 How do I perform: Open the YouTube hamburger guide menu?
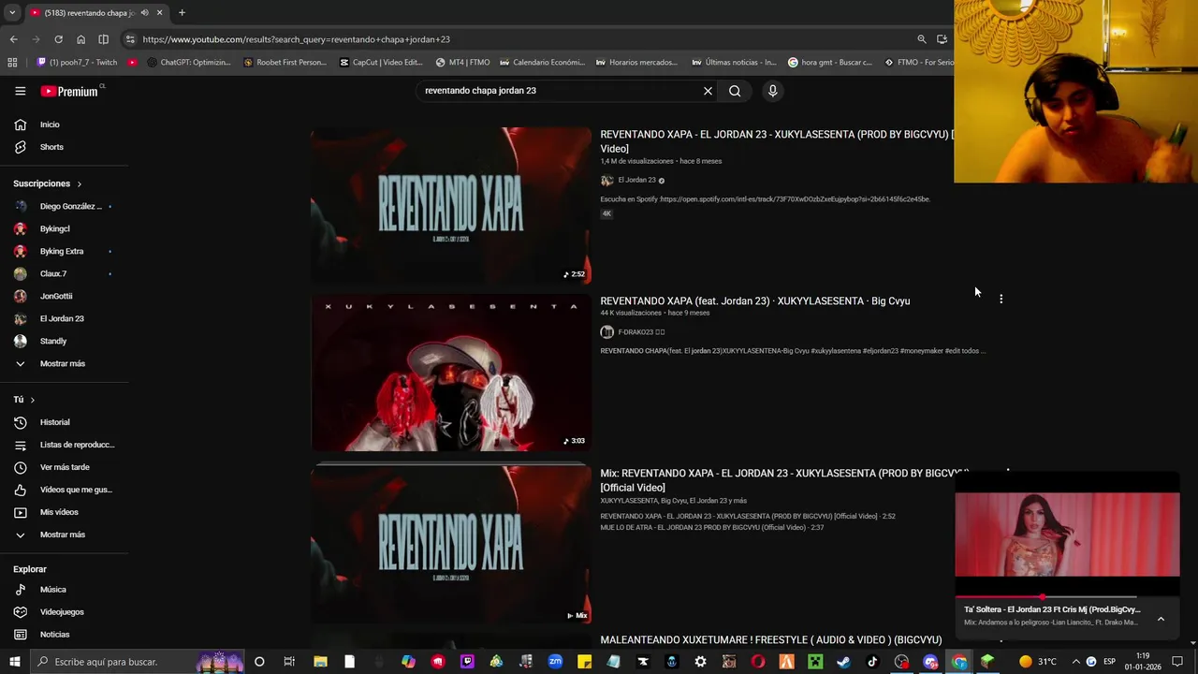21,91
